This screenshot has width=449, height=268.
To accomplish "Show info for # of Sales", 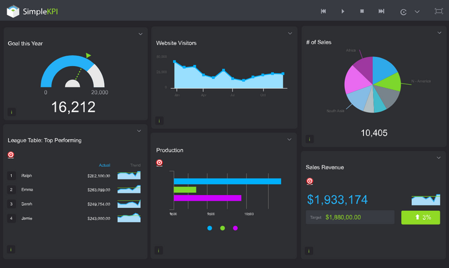I will point(310,139).
